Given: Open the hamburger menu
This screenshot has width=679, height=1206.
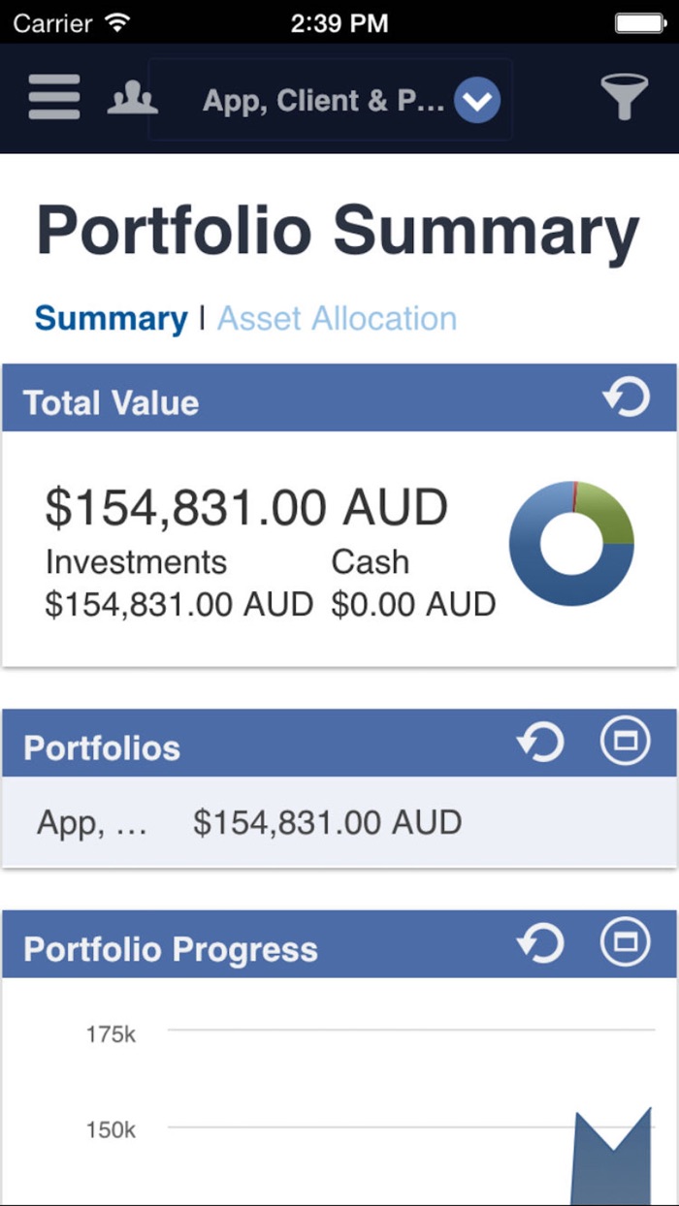Looking at the screenshot, I should (x=53, y=98).
